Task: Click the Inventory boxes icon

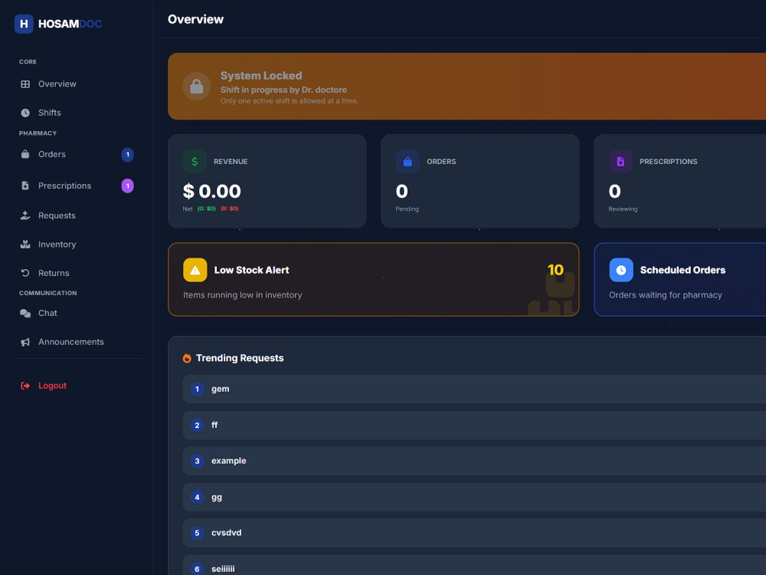Action: tap(25, 245)
